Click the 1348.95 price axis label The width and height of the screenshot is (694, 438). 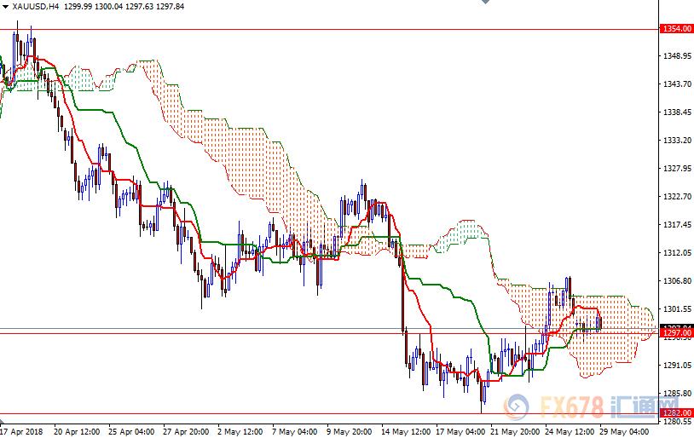[676, 56]
